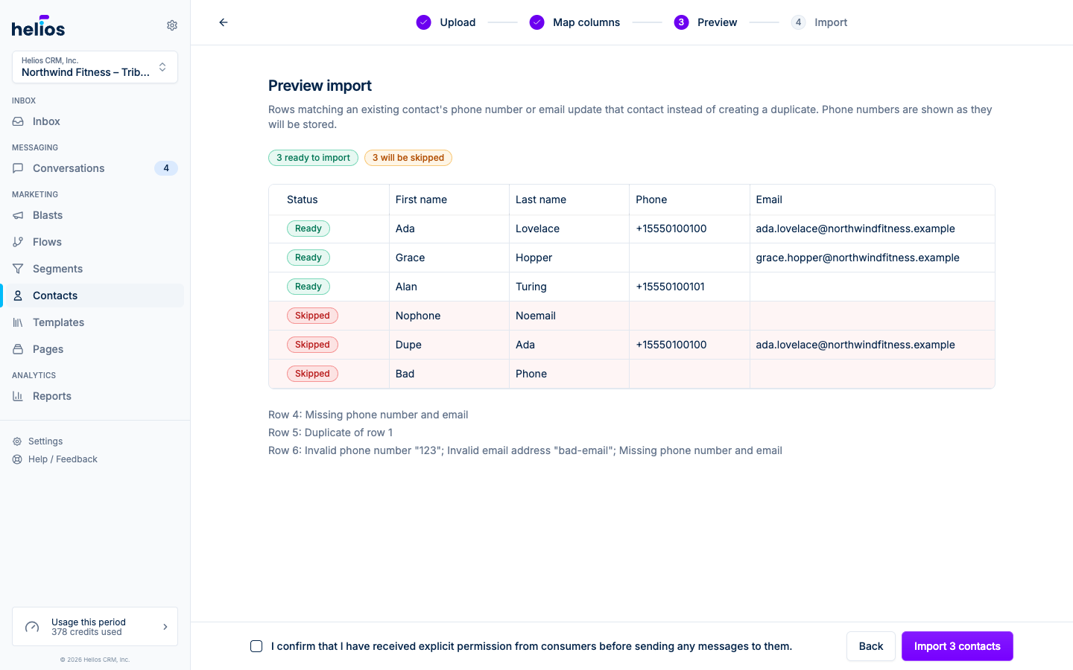This screenshot has width=1073, height=670.
Task: Click the helios logo
Action: pos(38,26)
